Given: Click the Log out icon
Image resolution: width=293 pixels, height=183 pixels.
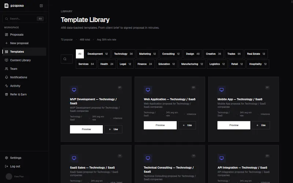Looking at the screenshot, I should point(7,167).
